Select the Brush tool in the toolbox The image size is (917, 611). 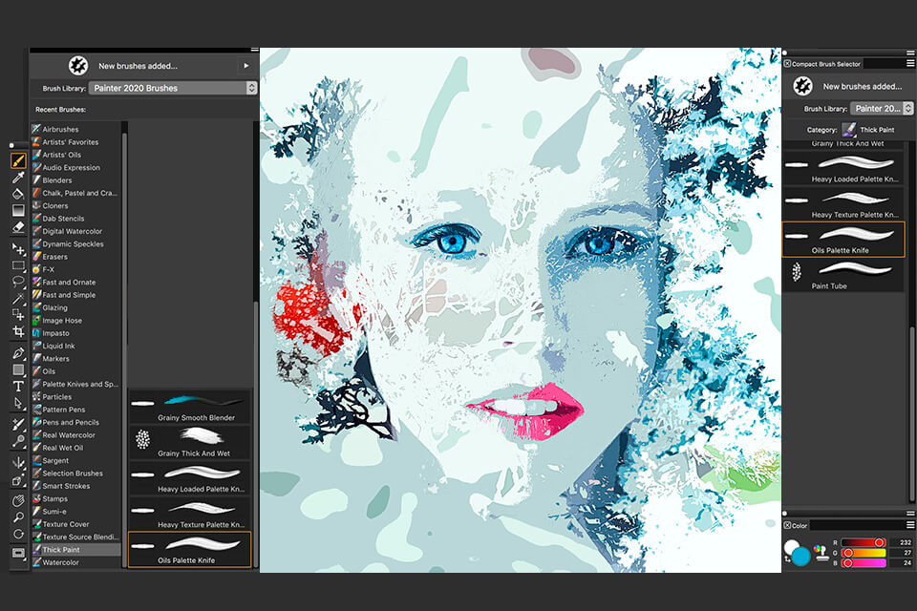click(17, 160)
